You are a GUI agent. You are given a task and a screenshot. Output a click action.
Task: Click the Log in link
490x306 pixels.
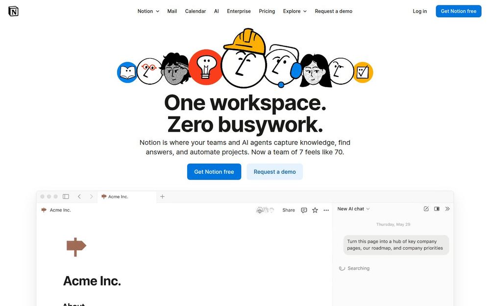click(420, 11)
